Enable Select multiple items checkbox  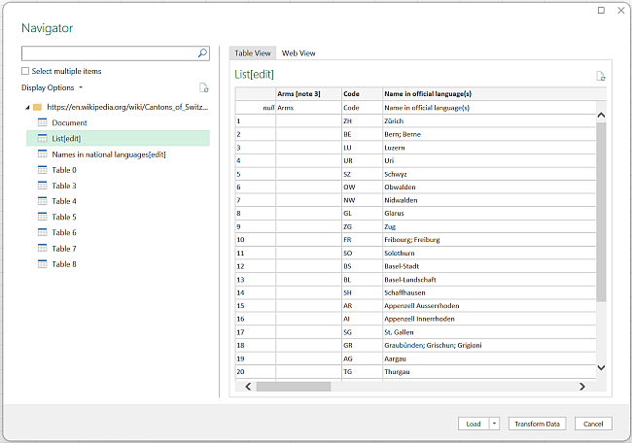(x=25, y=71)
